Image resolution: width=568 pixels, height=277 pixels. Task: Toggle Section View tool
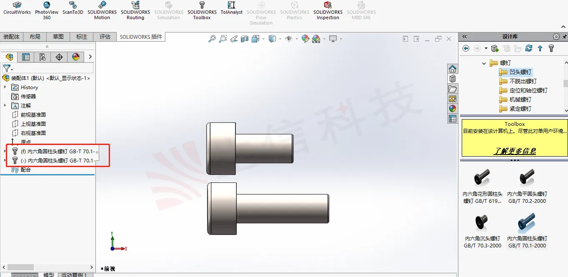coord(245,39)
